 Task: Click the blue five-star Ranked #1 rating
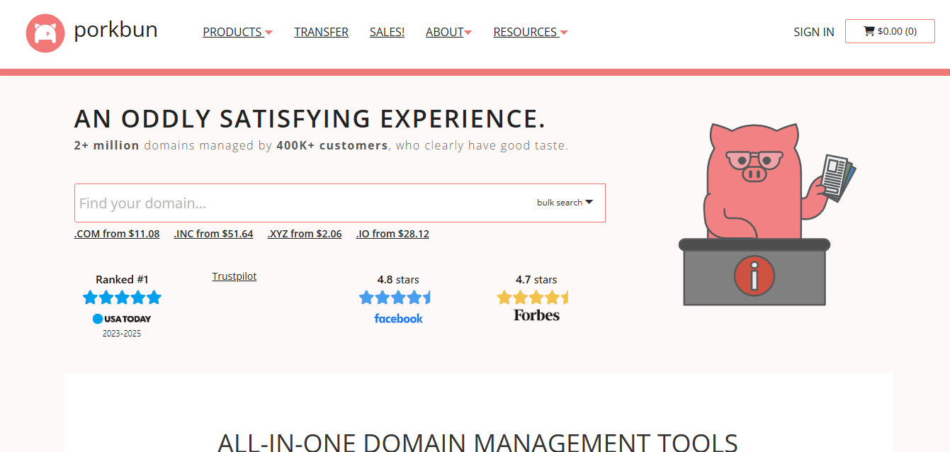[x=122, y=298]
